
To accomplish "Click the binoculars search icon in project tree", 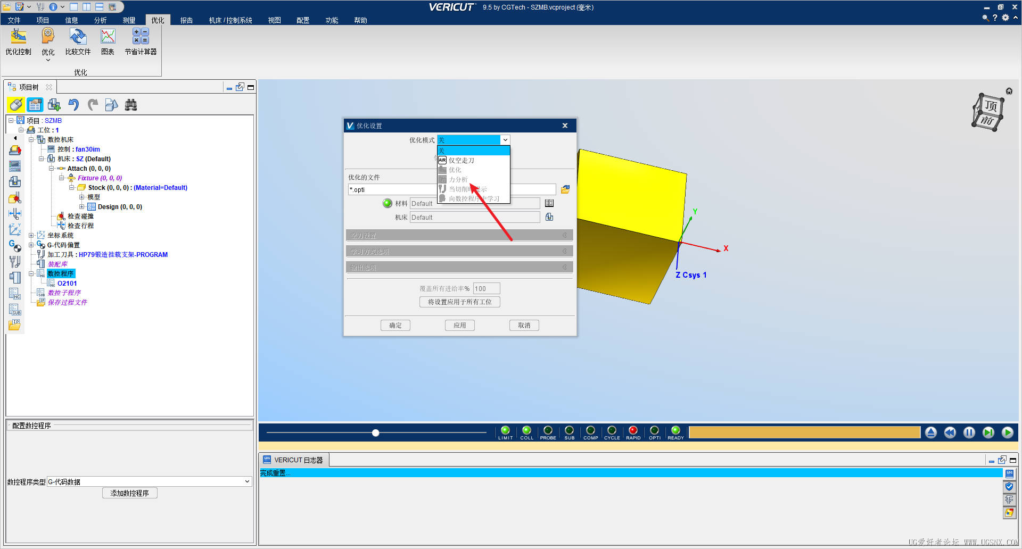I will click(131, 105).
